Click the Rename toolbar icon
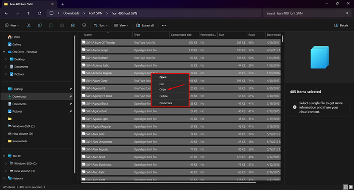The height and width of the screenshot is (190, 354). point(62,26)
